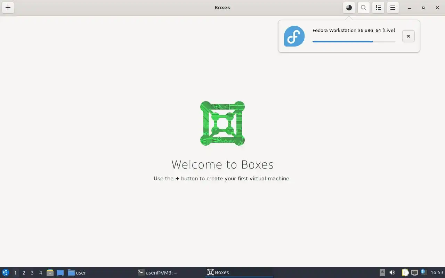Toggle the downloads progress popover button

click(349, 8)
